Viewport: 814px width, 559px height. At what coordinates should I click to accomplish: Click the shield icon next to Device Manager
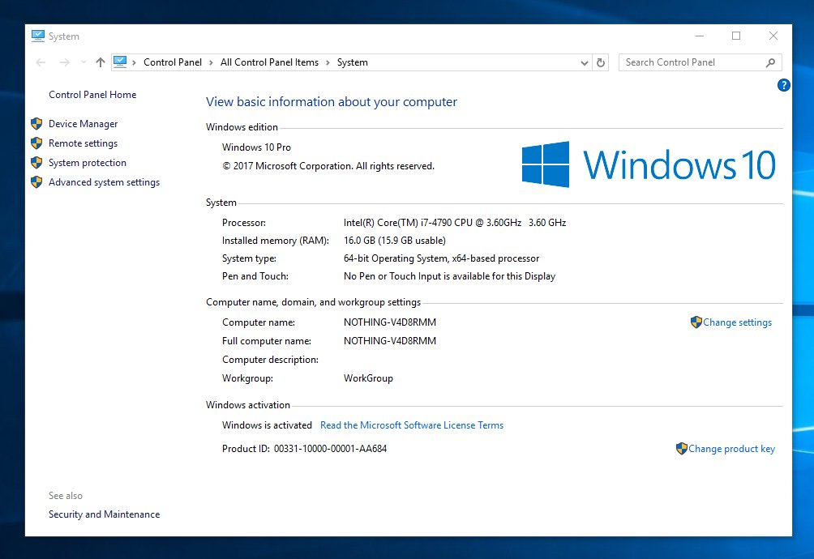pyautogui.click(x=36, y=124)
